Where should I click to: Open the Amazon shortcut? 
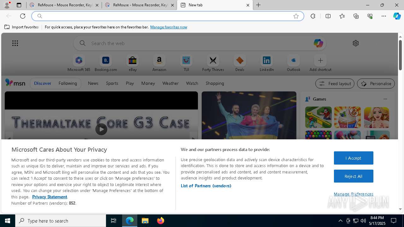pos(159,63)
